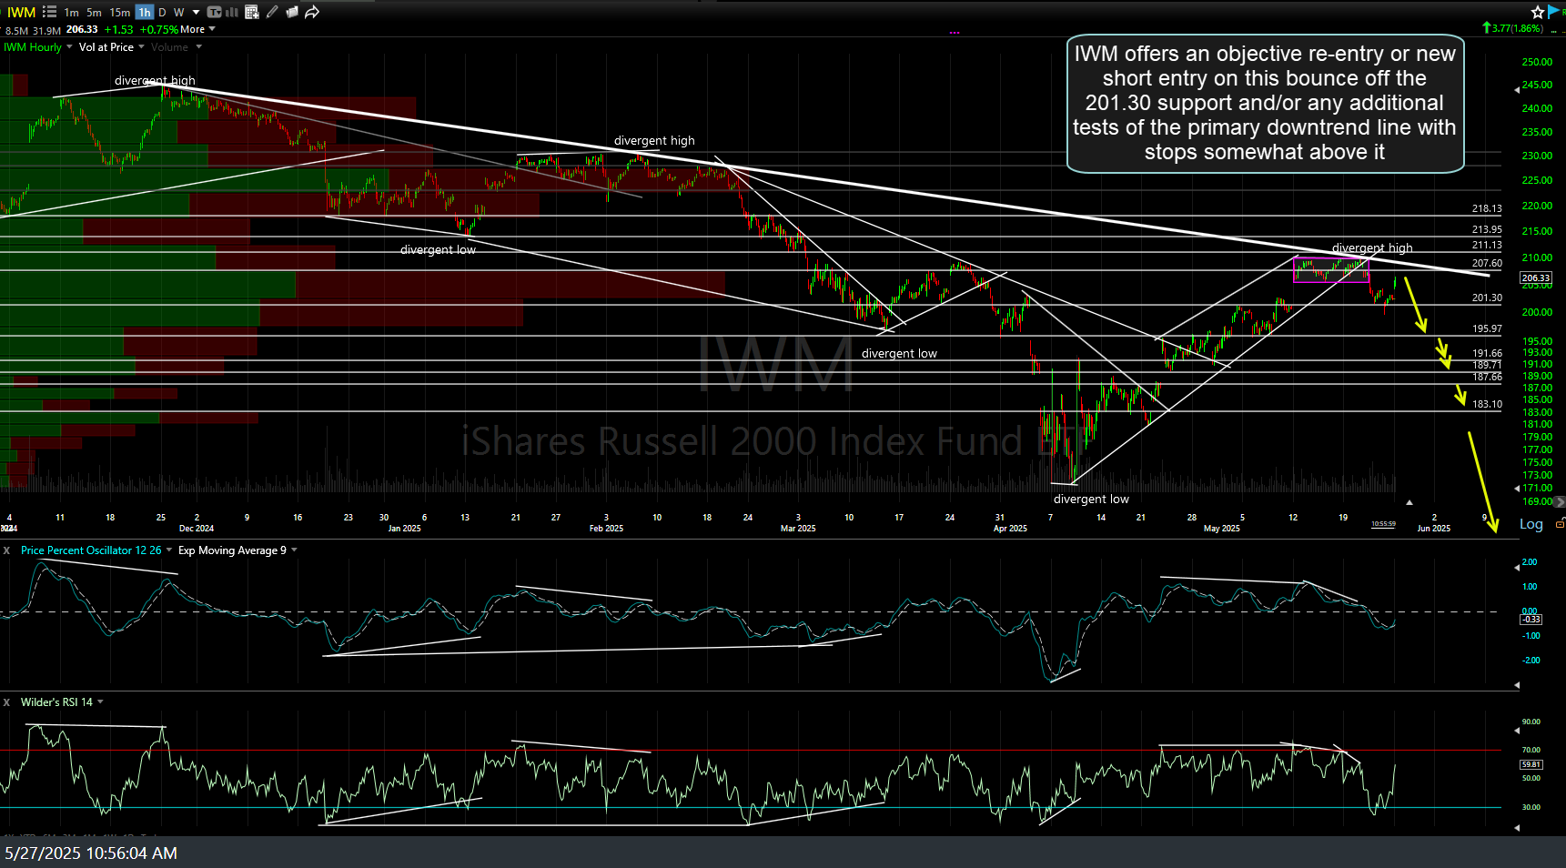Click the share arrow icon

pos(312,12)
